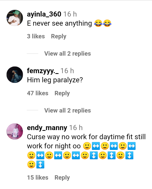Visit the endy_manny username link
The height and width of the screenshot is (189, 152).
pyautogui.click(x=47, y=128)
